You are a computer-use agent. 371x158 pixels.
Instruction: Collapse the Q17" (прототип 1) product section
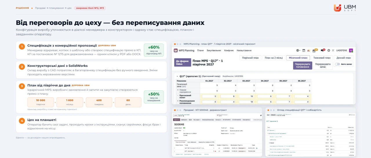pyautogui.click(x=177, y=76)
